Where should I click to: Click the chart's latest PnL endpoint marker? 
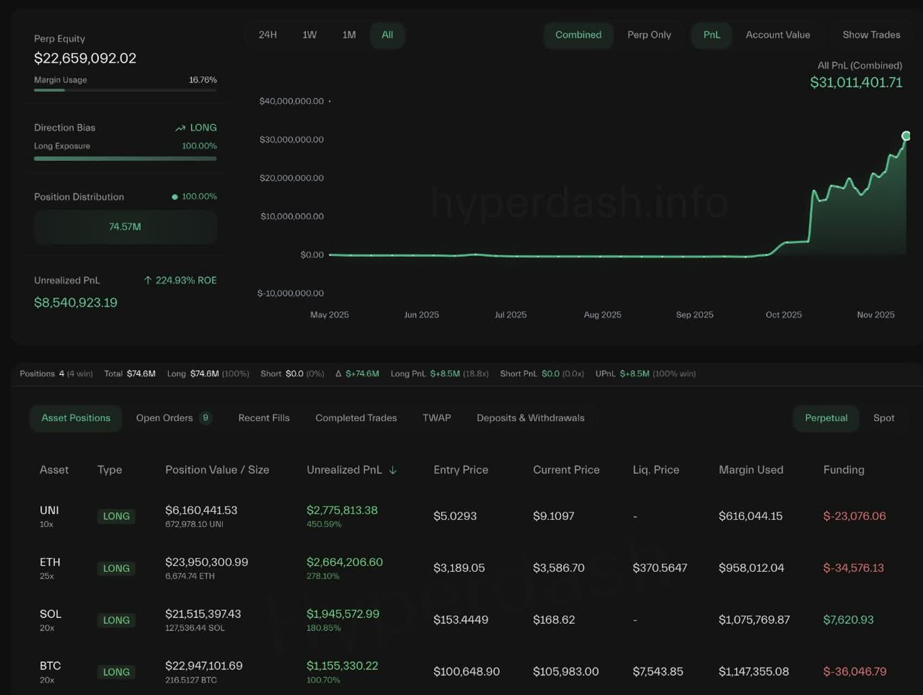tap(906, 136)
